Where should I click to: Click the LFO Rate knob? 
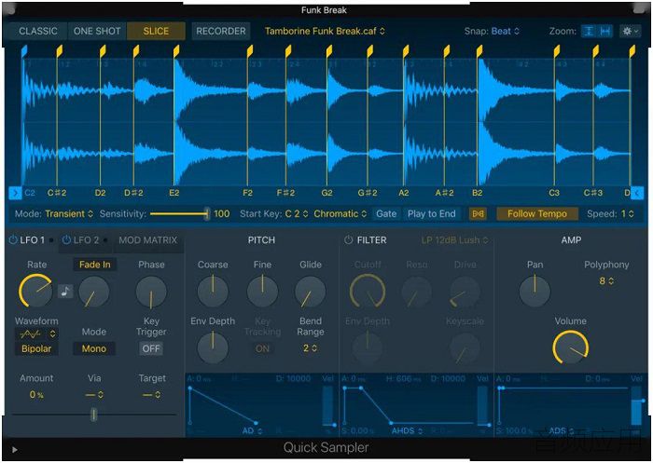35,291
